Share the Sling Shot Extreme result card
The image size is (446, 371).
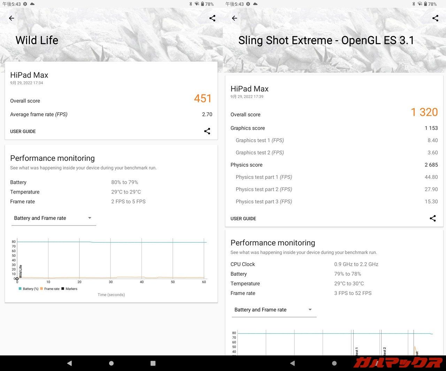coord(432,218)
